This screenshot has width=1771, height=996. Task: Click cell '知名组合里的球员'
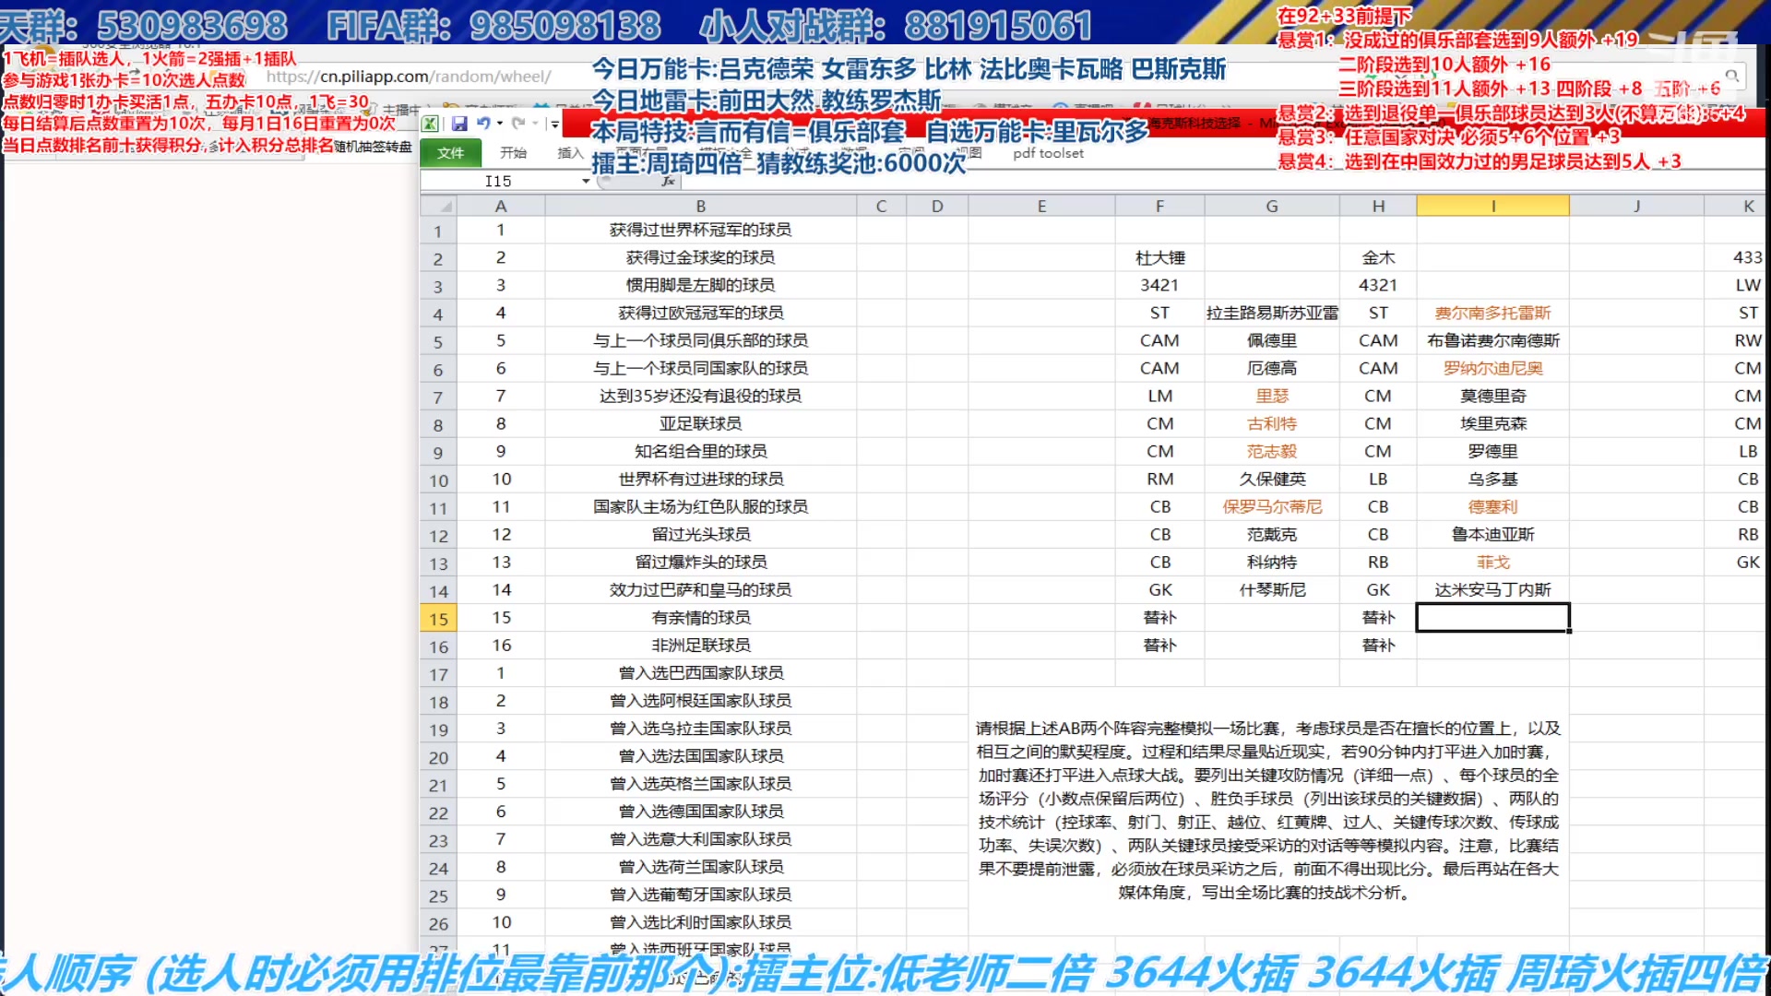click(x=701, y=451)
